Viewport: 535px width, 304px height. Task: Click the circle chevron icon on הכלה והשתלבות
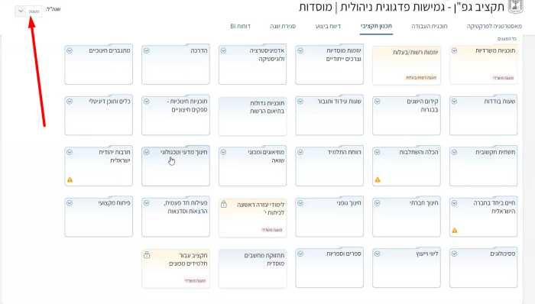378,152
